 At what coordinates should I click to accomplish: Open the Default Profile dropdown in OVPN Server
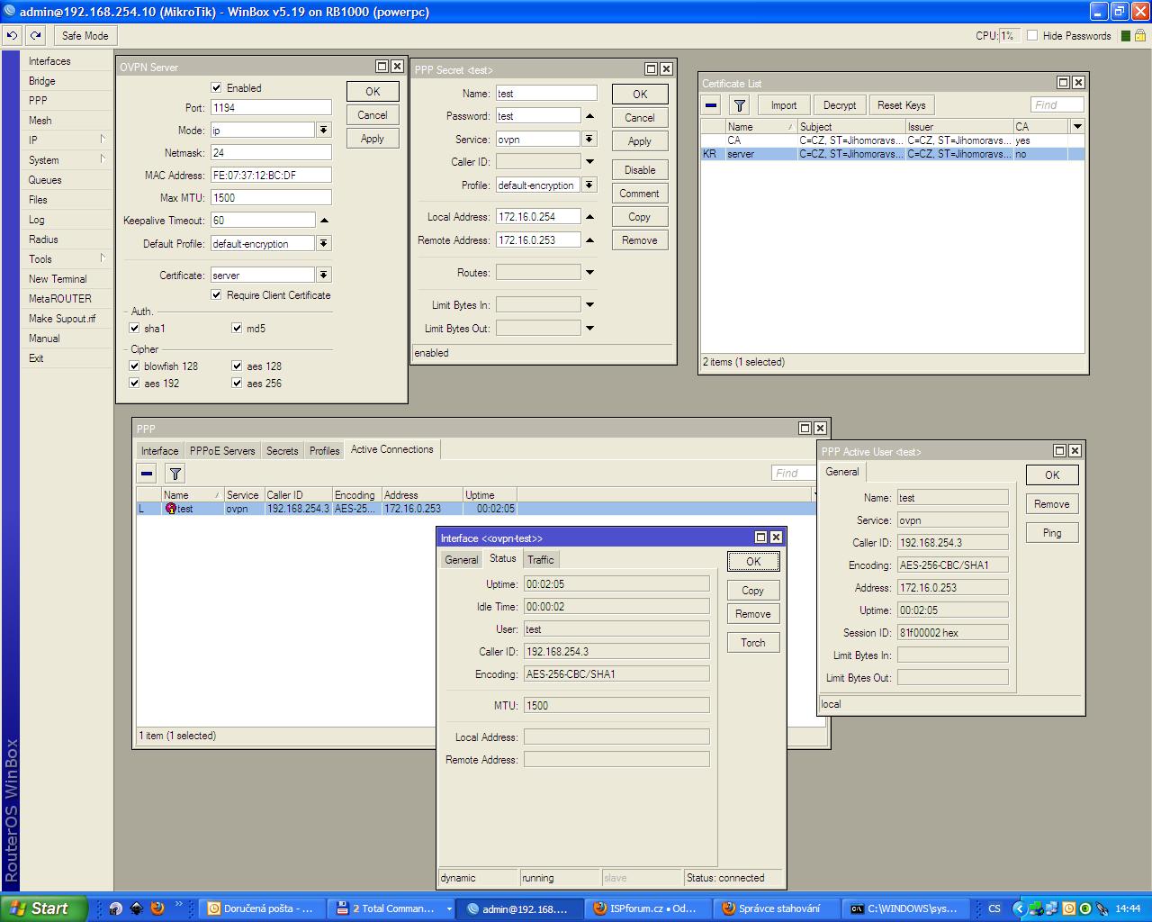pyautogui.click(x=324, y=243)
